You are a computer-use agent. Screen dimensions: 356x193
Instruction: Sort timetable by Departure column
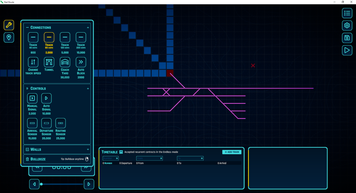[126, 163]
